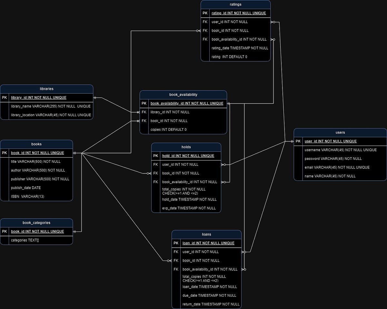387x309 pixels.
Task: Select the books table header
Action: [x=36, y=144]
